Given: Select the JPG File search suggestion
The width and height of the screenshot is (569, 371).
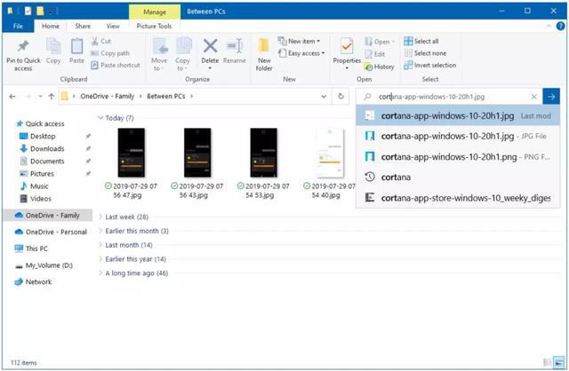Looking at the screenshot, I should point(458,136).
